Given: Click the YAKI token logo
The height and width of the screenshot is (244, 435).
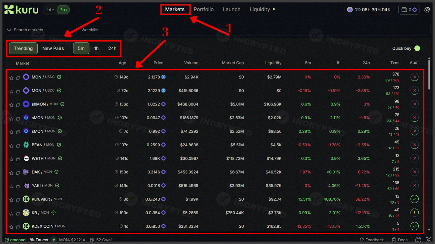Looking at the screenshot, I should [x=26, y=185].
